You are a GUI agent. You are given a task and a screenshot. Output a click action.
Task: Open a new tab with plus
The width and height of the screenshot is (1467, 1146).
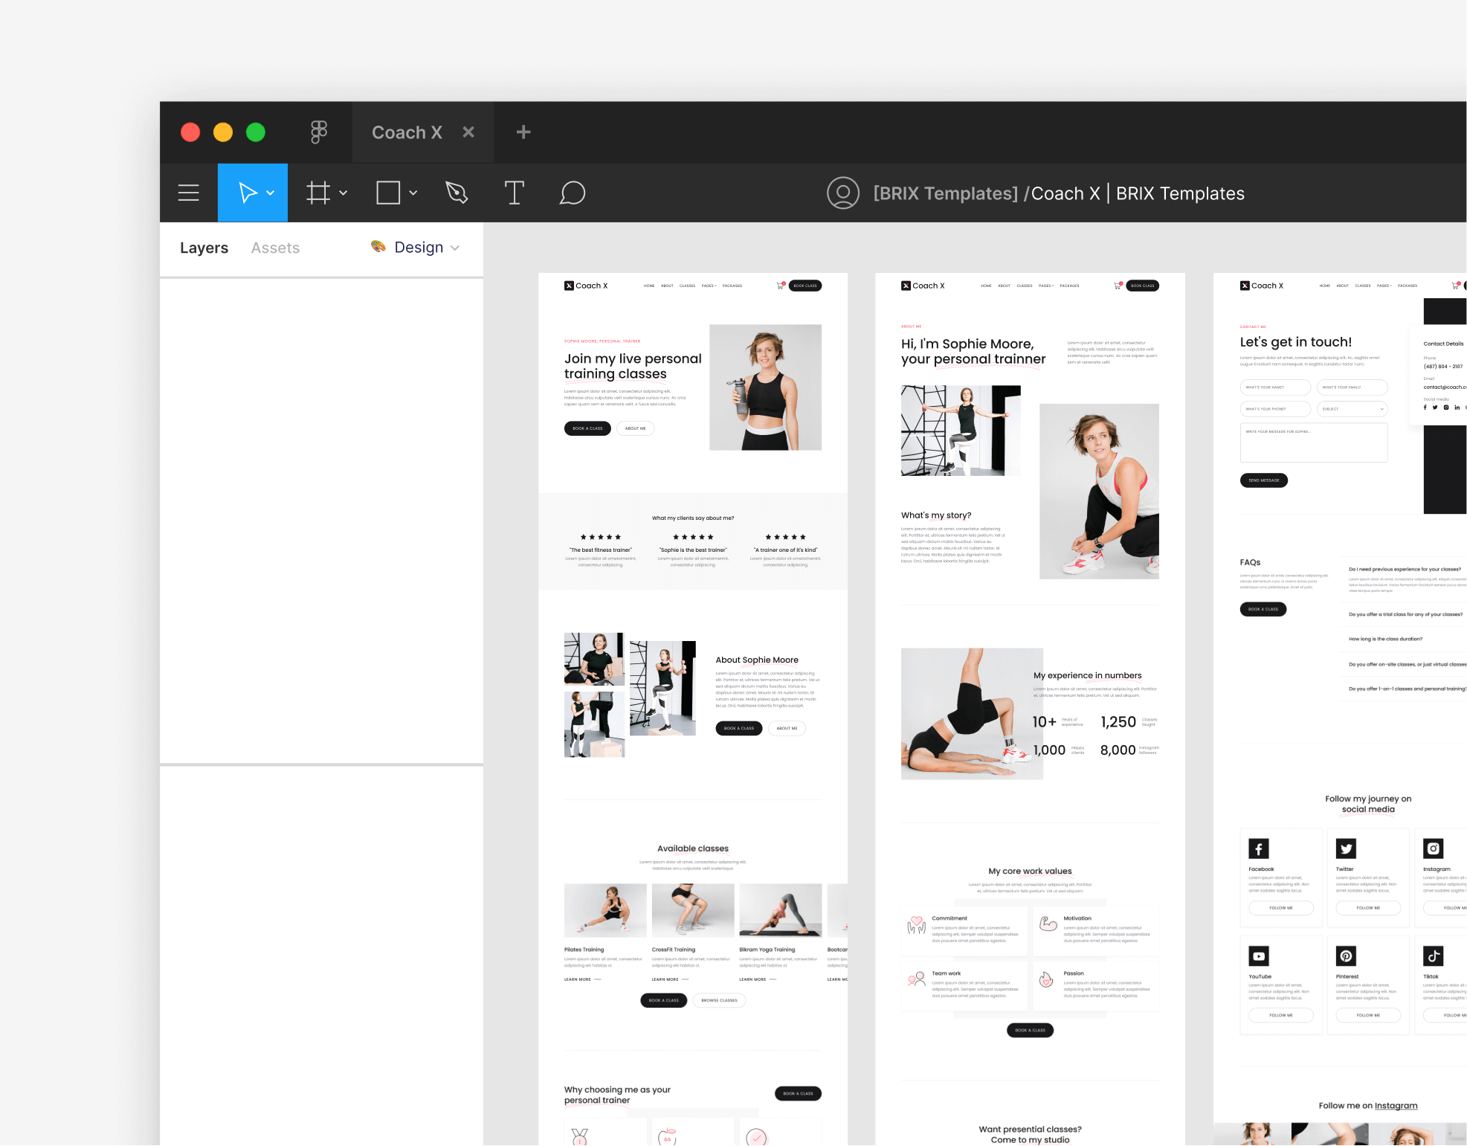523,132
